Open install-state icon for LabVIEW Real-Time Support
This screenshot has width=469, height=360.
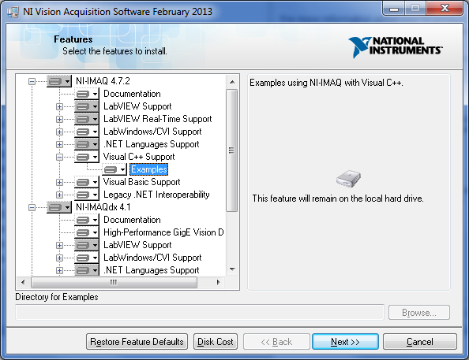(x=86, y=119)
